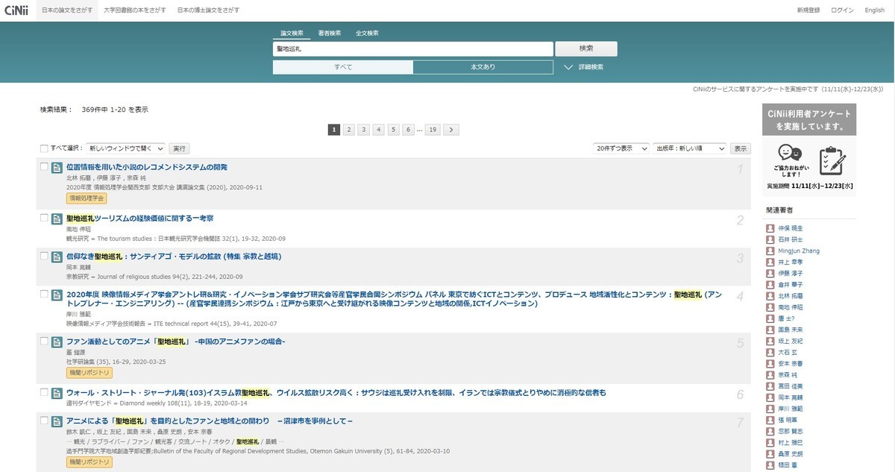Click document icon for 信仰なき聖地巡礼 result
The height and width of the screenshot is (472, 895).
tap(57, 257)
